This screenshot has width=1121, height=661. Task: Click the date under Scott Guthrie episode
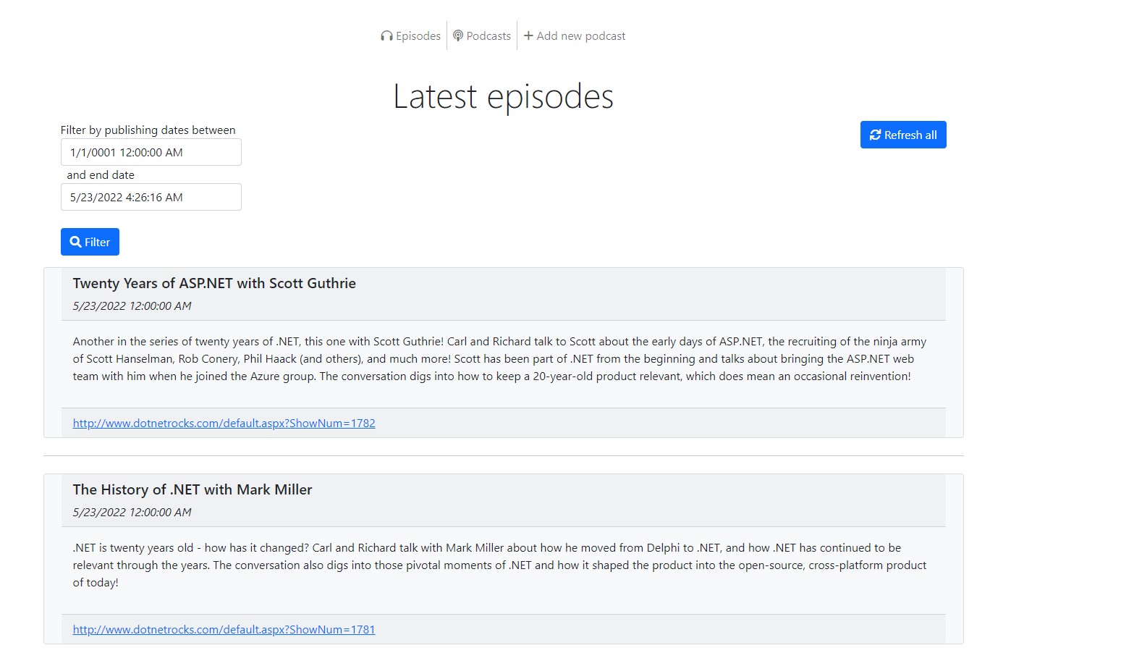(132, 306)
